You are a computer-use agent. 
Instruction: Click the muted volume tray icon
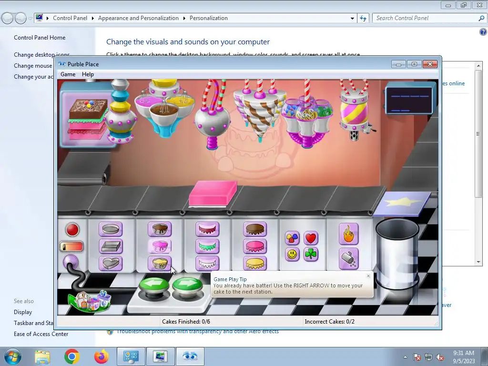point(440,357)
